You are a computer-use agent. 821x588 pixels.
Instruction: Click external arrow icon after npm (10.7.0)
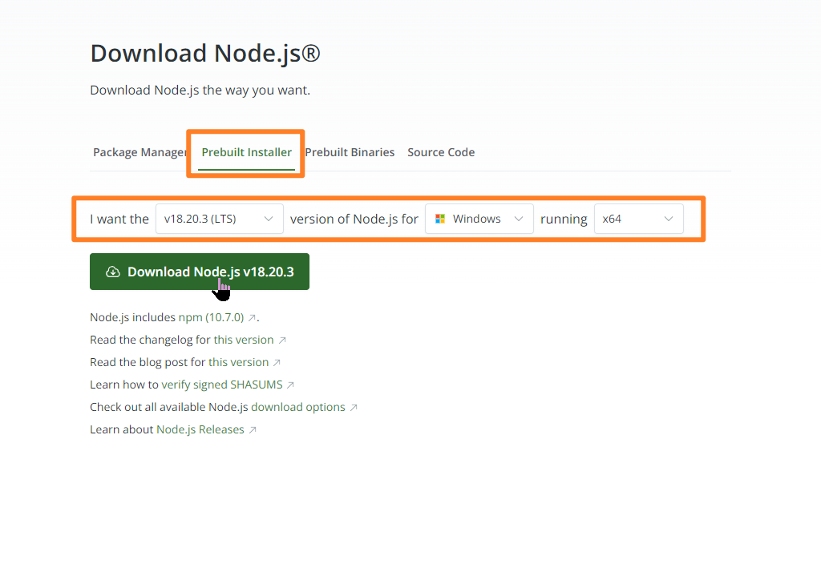pyautogui.click(x=252, y=317)
